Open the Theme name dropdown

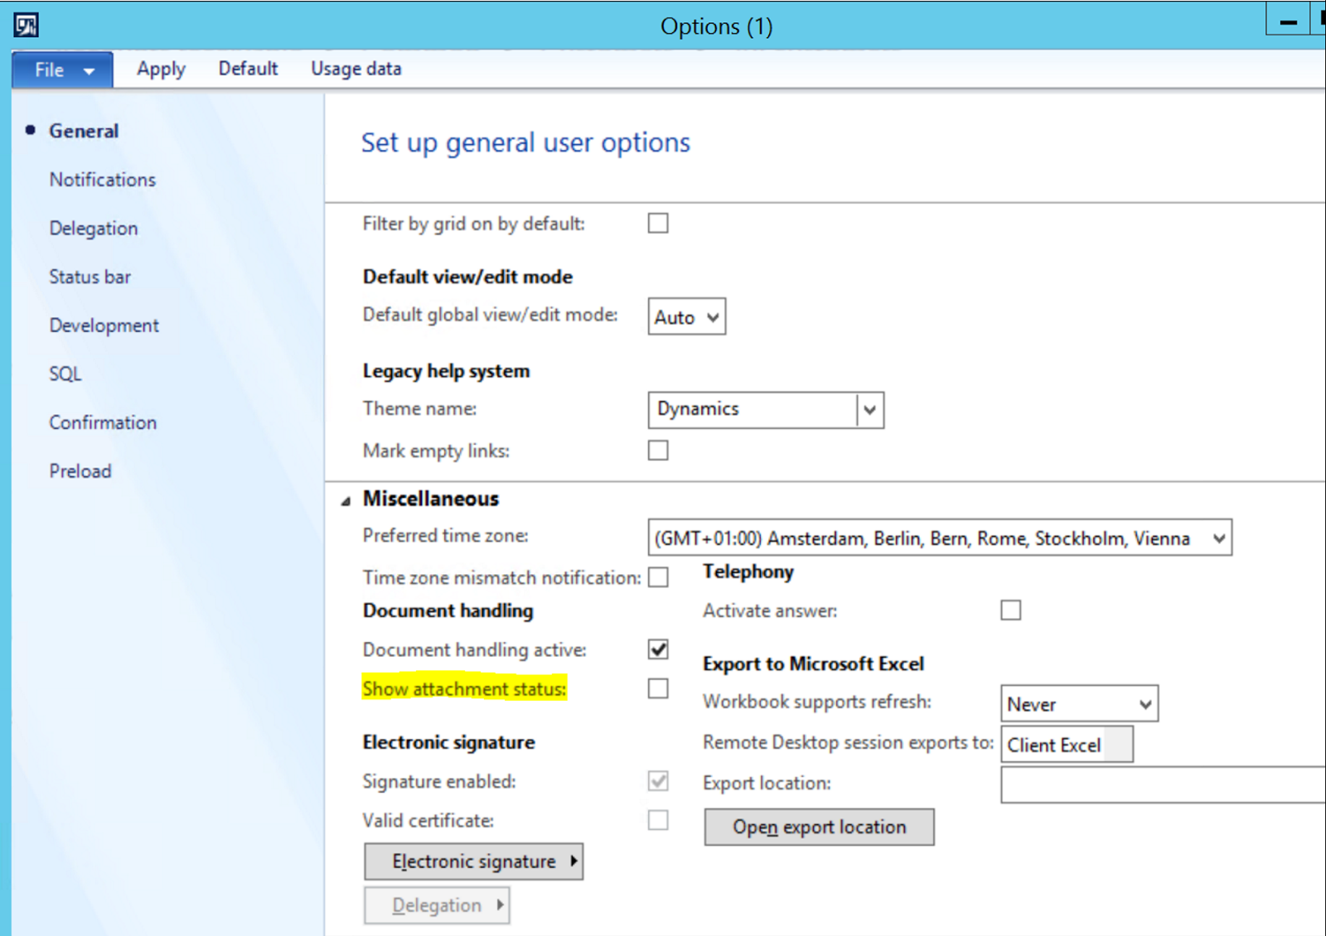coord(869,409)
